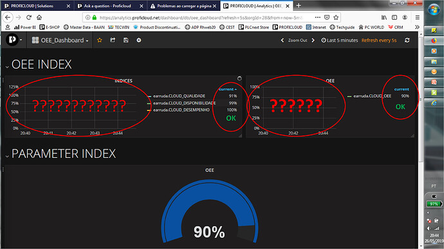Save the dashboard
This screenshot has width=444, height=249.
(125, 40)
